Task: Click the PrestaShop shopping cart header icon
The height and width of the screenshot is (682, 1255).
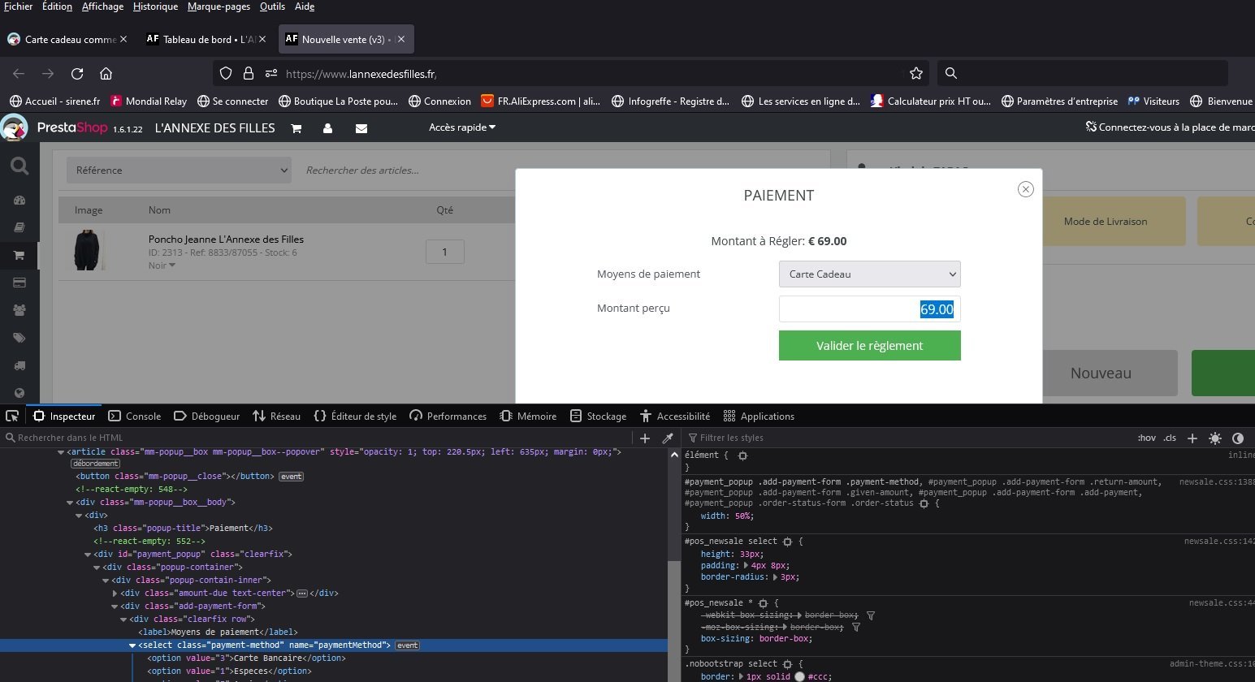Action: coord(296,128)
